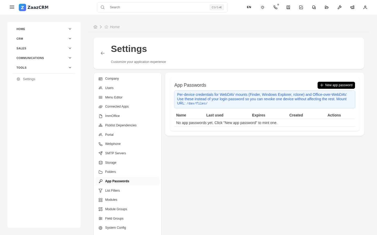
Task: Click the back arrow beside Settings title
Action: (103, 53)
